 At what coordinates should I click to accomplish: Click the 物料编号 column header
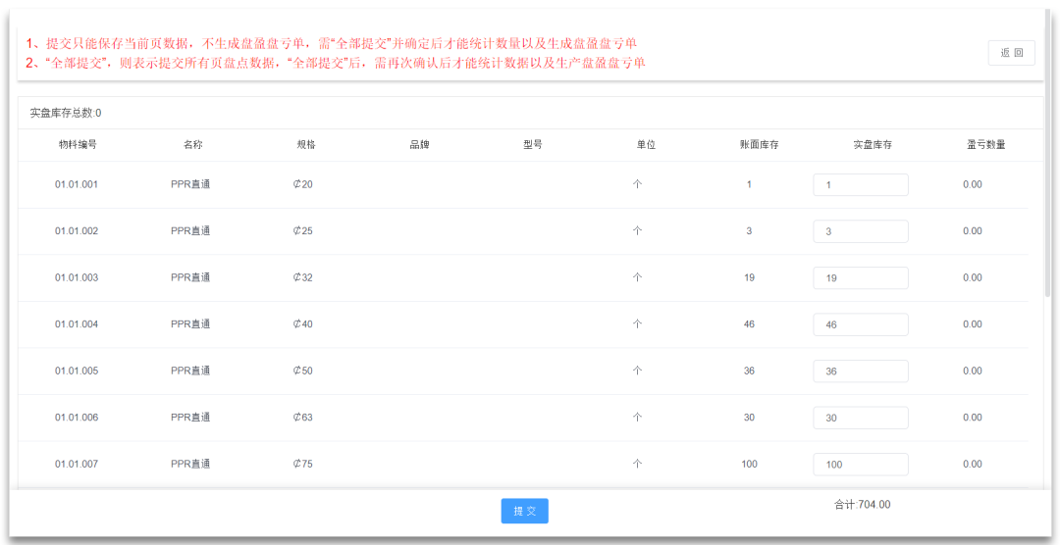(x=78, y=144)
